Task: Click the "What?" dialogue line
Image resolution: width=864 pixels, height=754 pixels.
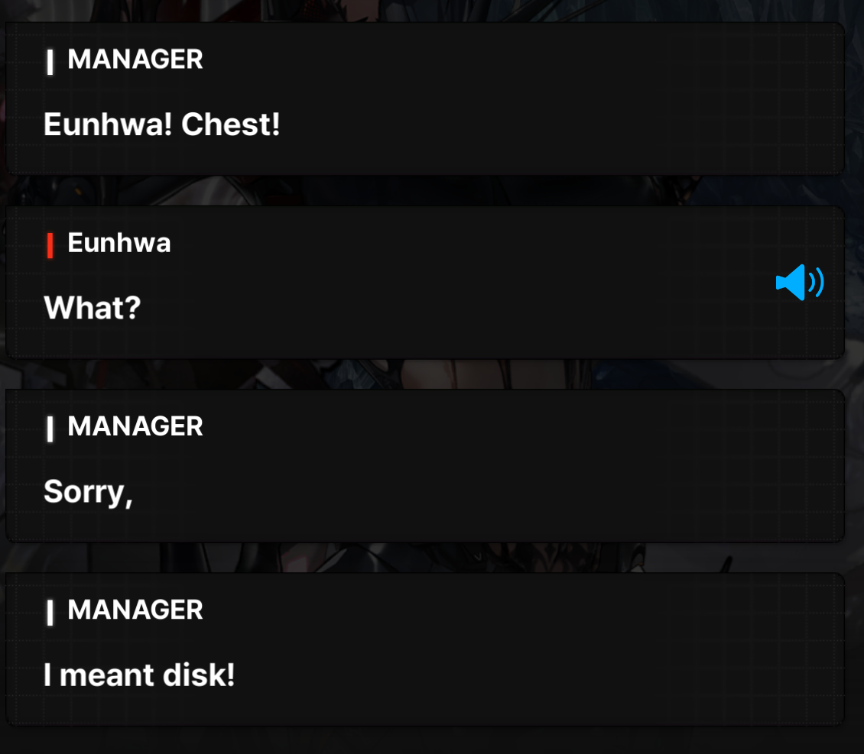Action: [92, 308]
